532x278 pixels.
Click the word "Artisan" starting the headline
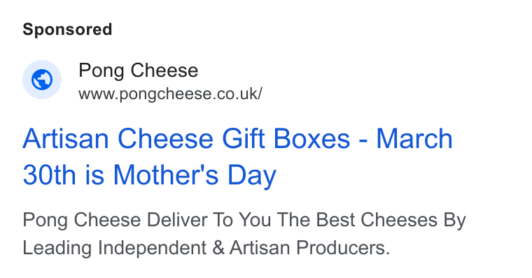(x=66, y=138)
